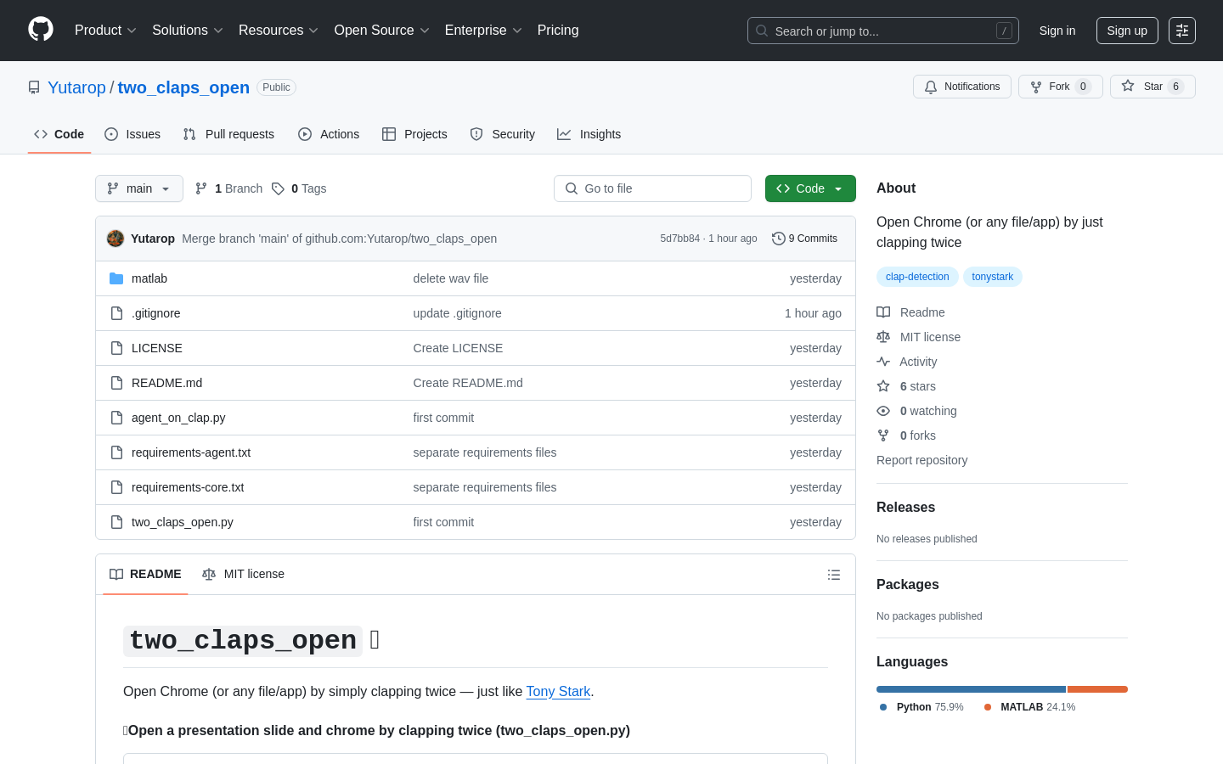Switch to the Pull requests tab
This screenshot has height=764, width=1223.
pos(228,134)
